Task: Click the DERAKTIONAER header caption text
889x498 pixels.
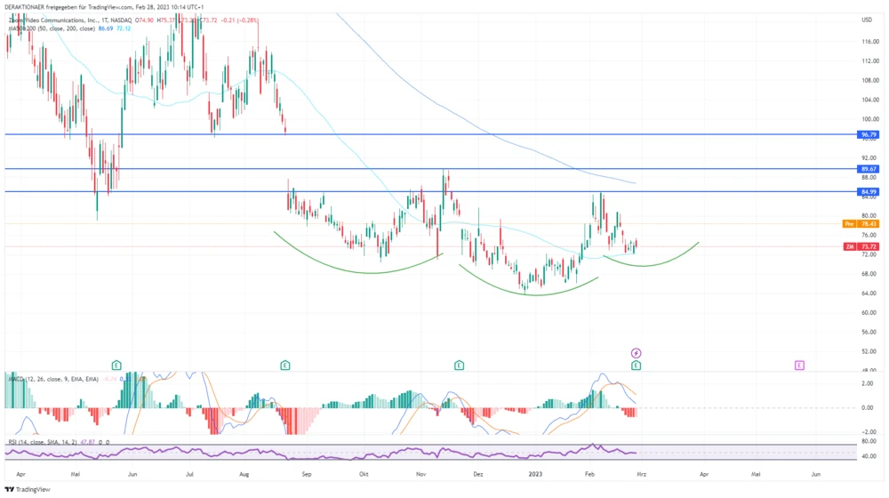Action: tap(104, 7)
